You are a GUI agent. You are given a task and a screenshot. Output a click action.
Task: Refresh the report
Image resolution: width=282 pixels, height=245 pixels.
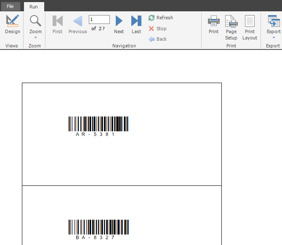(x=161, y=18)
